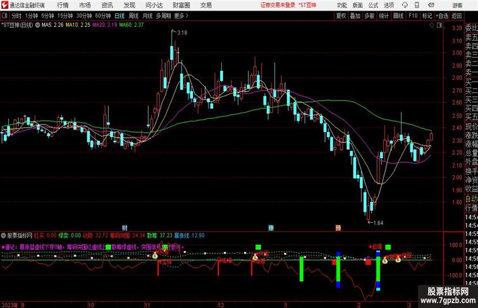Viewport: 478px width, 308px height.
Task: Click the 1.64 low price label
Action: (378, 223)
